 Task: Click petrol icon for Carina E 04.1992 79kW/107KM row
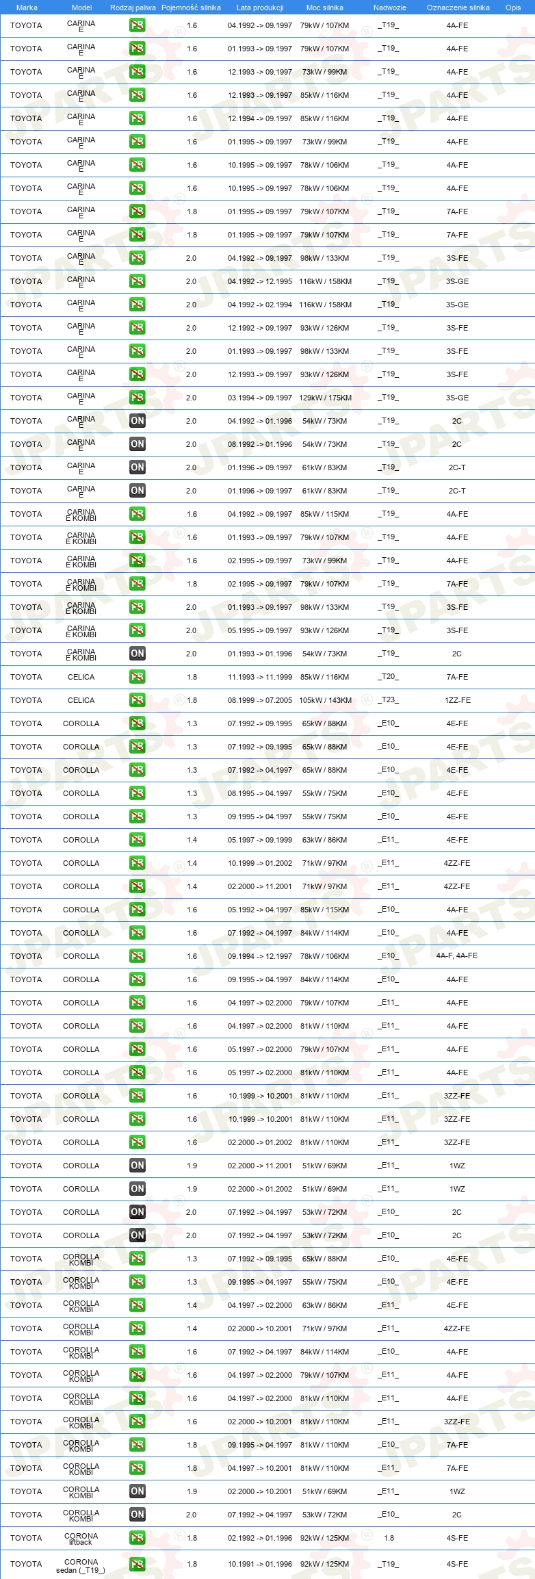tap(137, 25)
